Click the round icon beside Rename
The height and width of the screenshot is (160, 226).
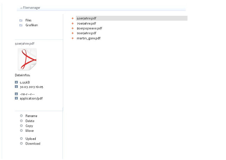point(21,116)
